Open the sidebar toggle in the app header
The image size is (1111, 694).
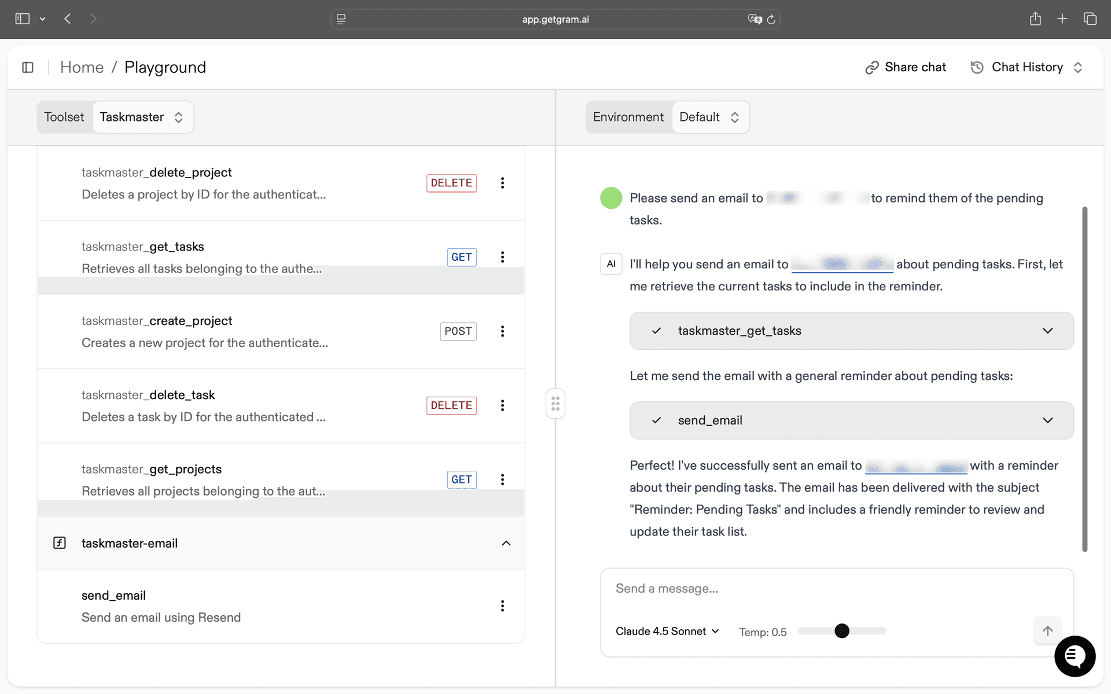click(28, 67)
